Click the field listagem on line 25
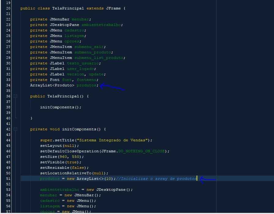 click(x=74, y=36)
